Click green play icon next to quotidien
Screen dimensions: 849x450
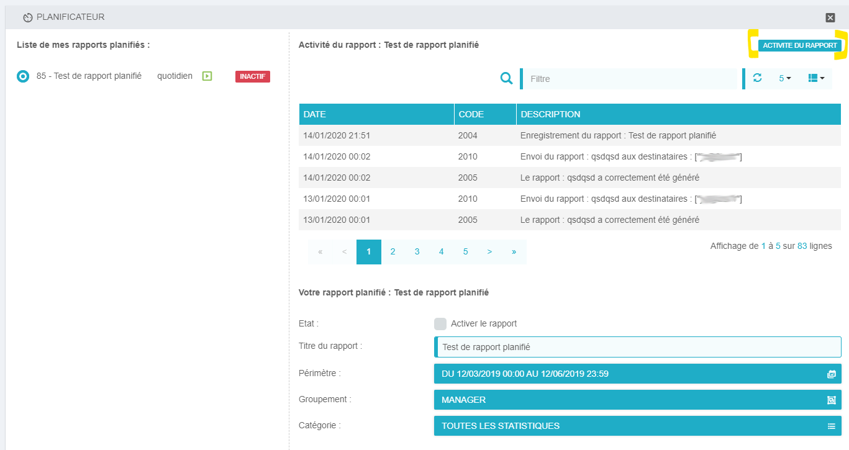click(x=207, y=76)
